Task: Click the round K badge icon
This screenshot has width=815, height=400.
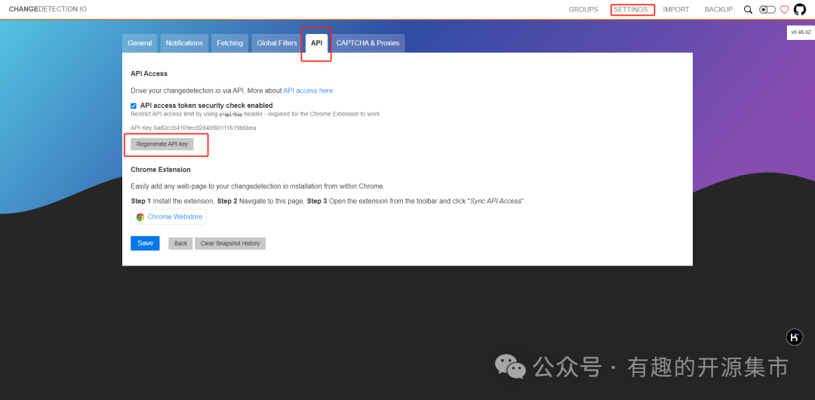Action: [x=794, y=337]
